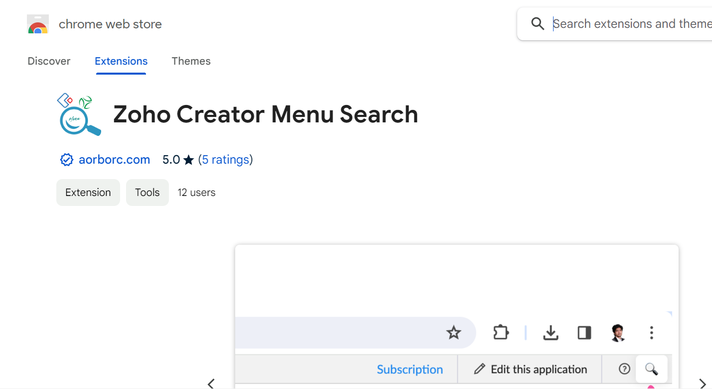This screenshot has height=389, width=712.
Task: Open the three-dot menu in the preview image
Action: coord(651,333)
